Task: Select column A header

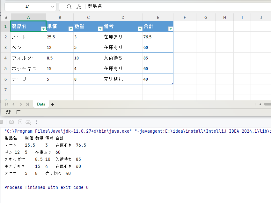Action: pyautogui.click(x=28, y=17)
